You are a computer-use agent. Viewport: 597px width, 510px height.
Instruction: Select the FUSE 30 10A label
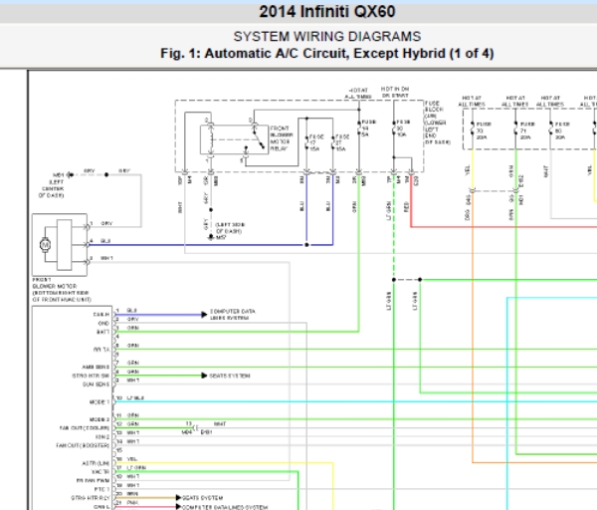click(402, 128)
